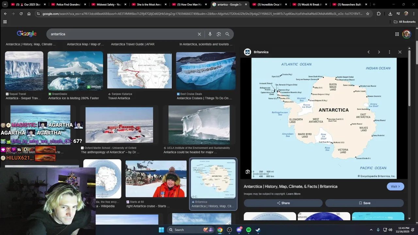Reload the page
418x235 pixels.
21,14
